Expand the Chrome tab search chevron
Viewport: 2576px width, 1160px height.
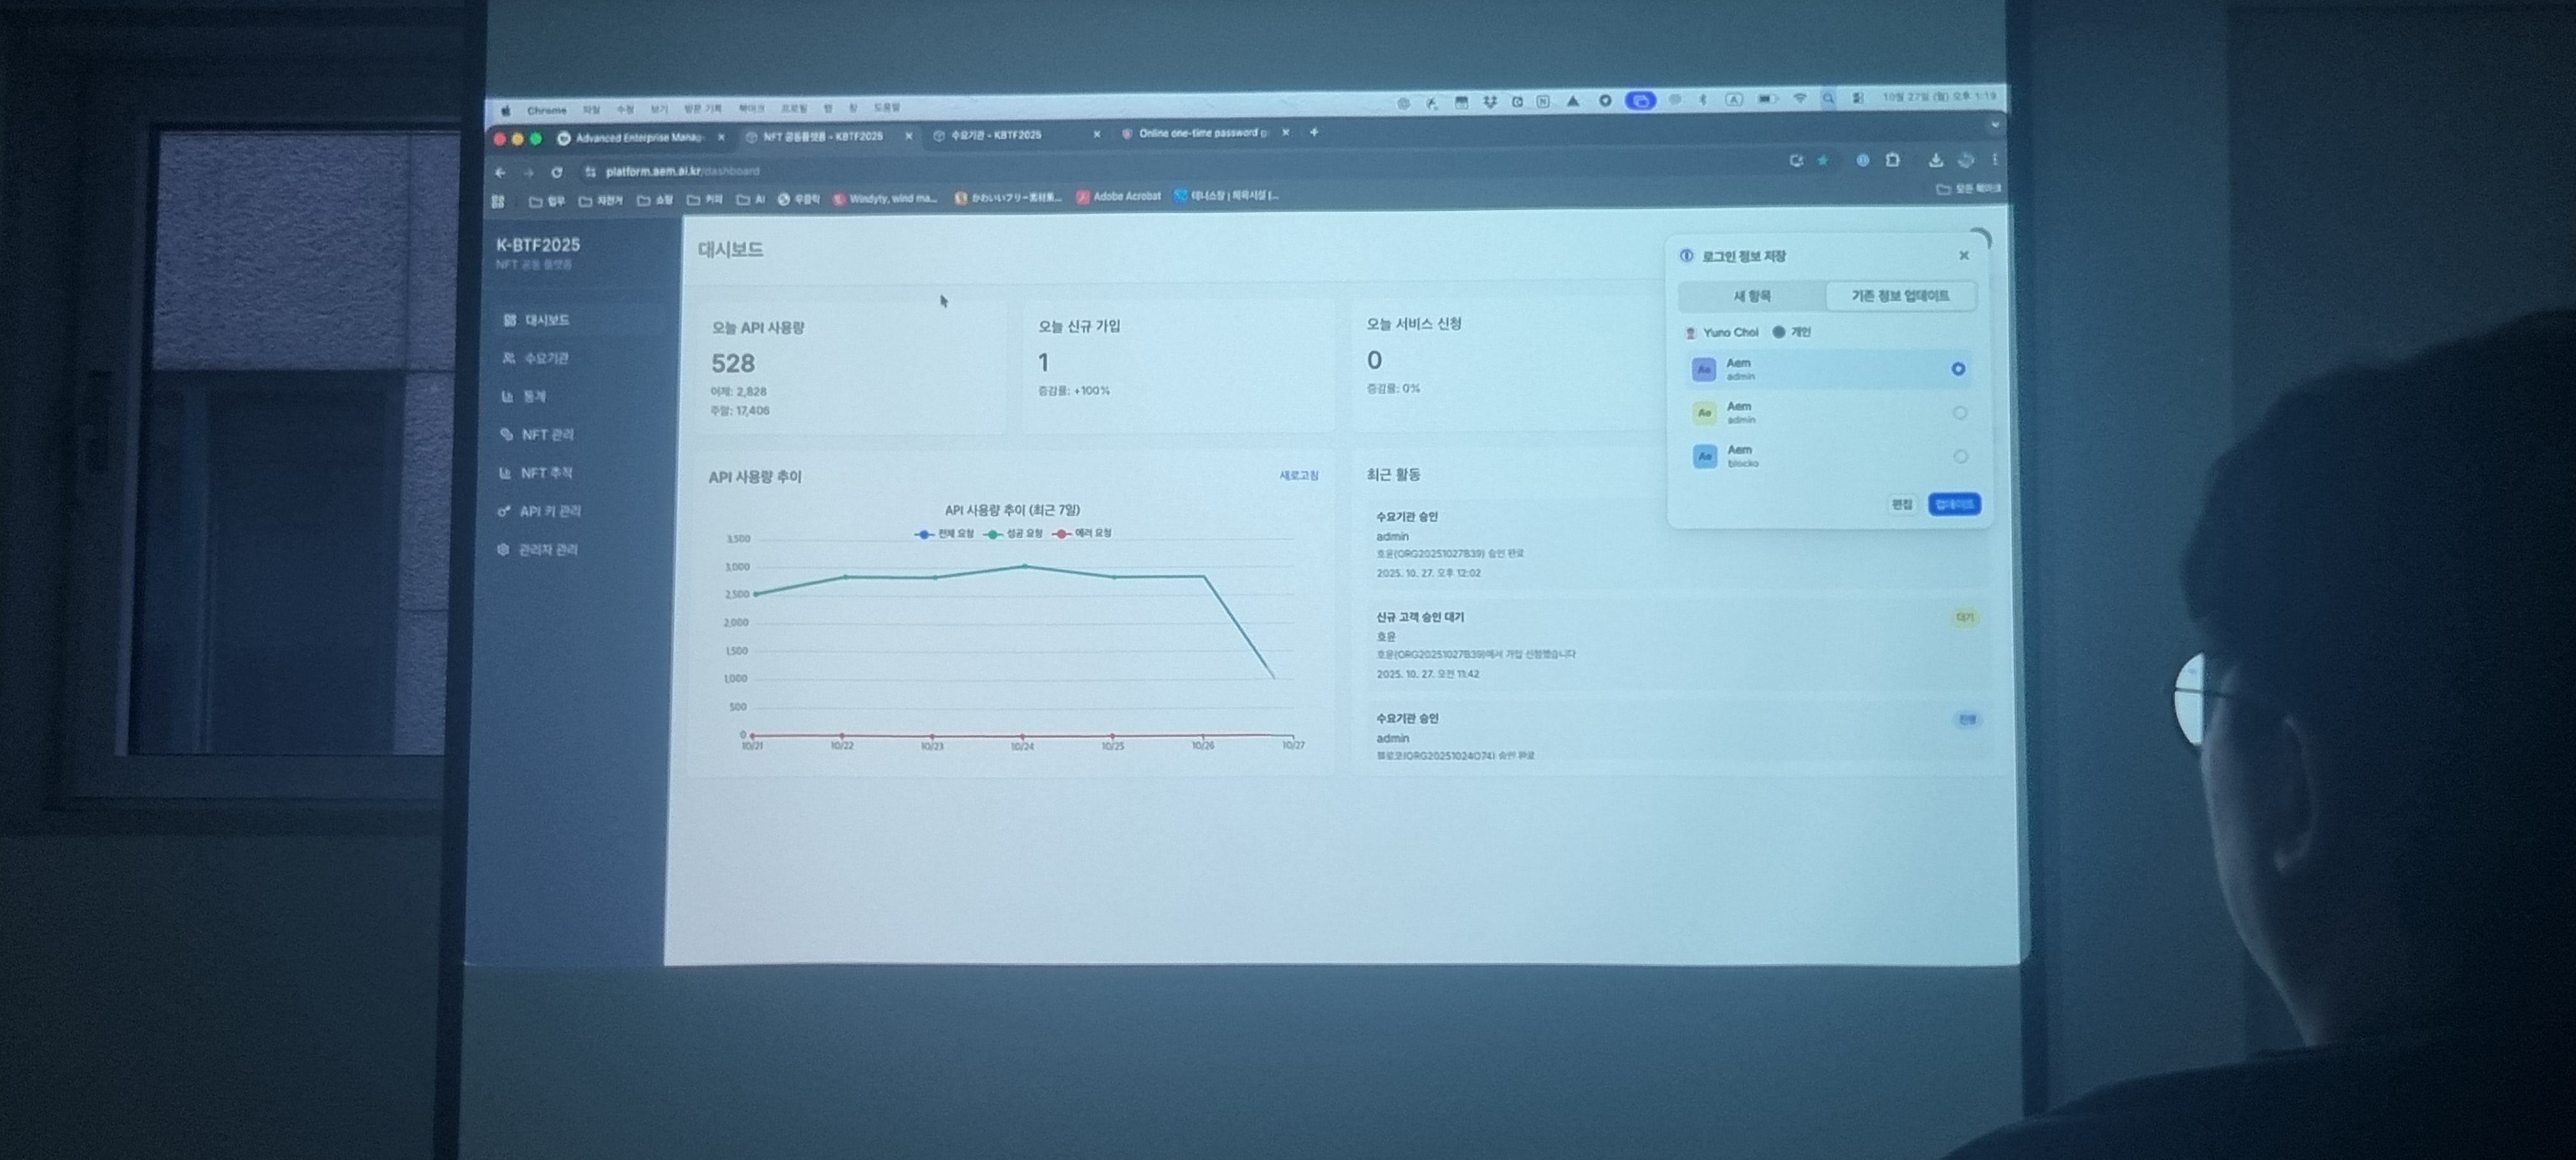[x=1994, y=125]
